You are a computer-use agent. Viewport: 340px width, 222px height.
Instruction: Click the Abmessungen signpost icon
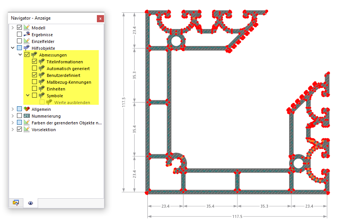click(34, 55)
